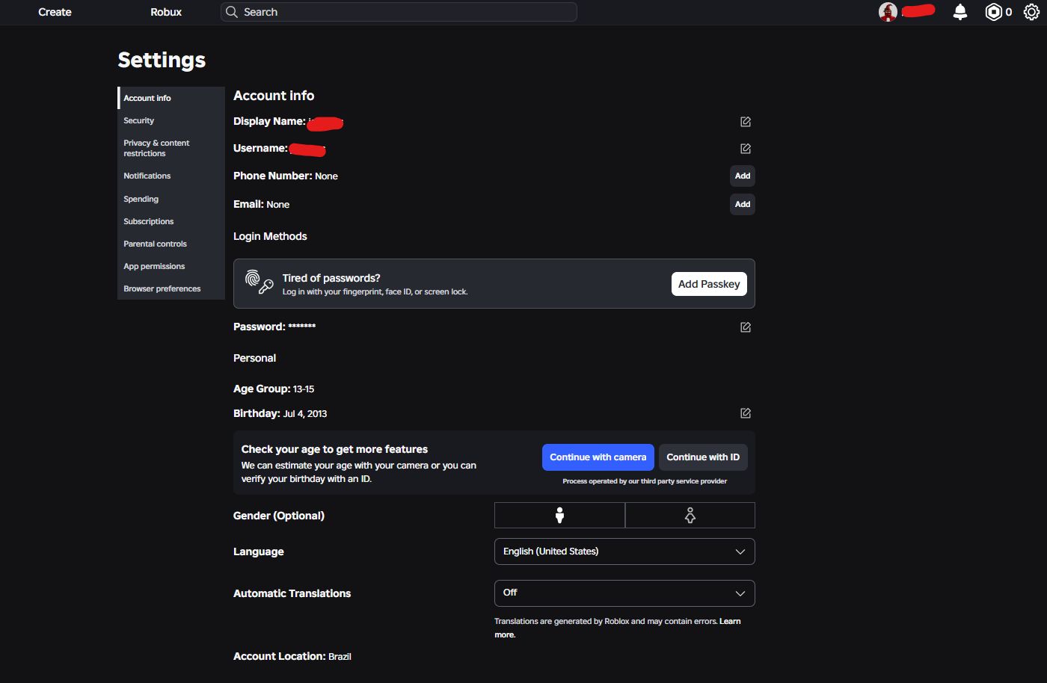This screenshot has height=683, width=1047.
Task: Open the profile avatar in top bar
Action: point(888,12)
